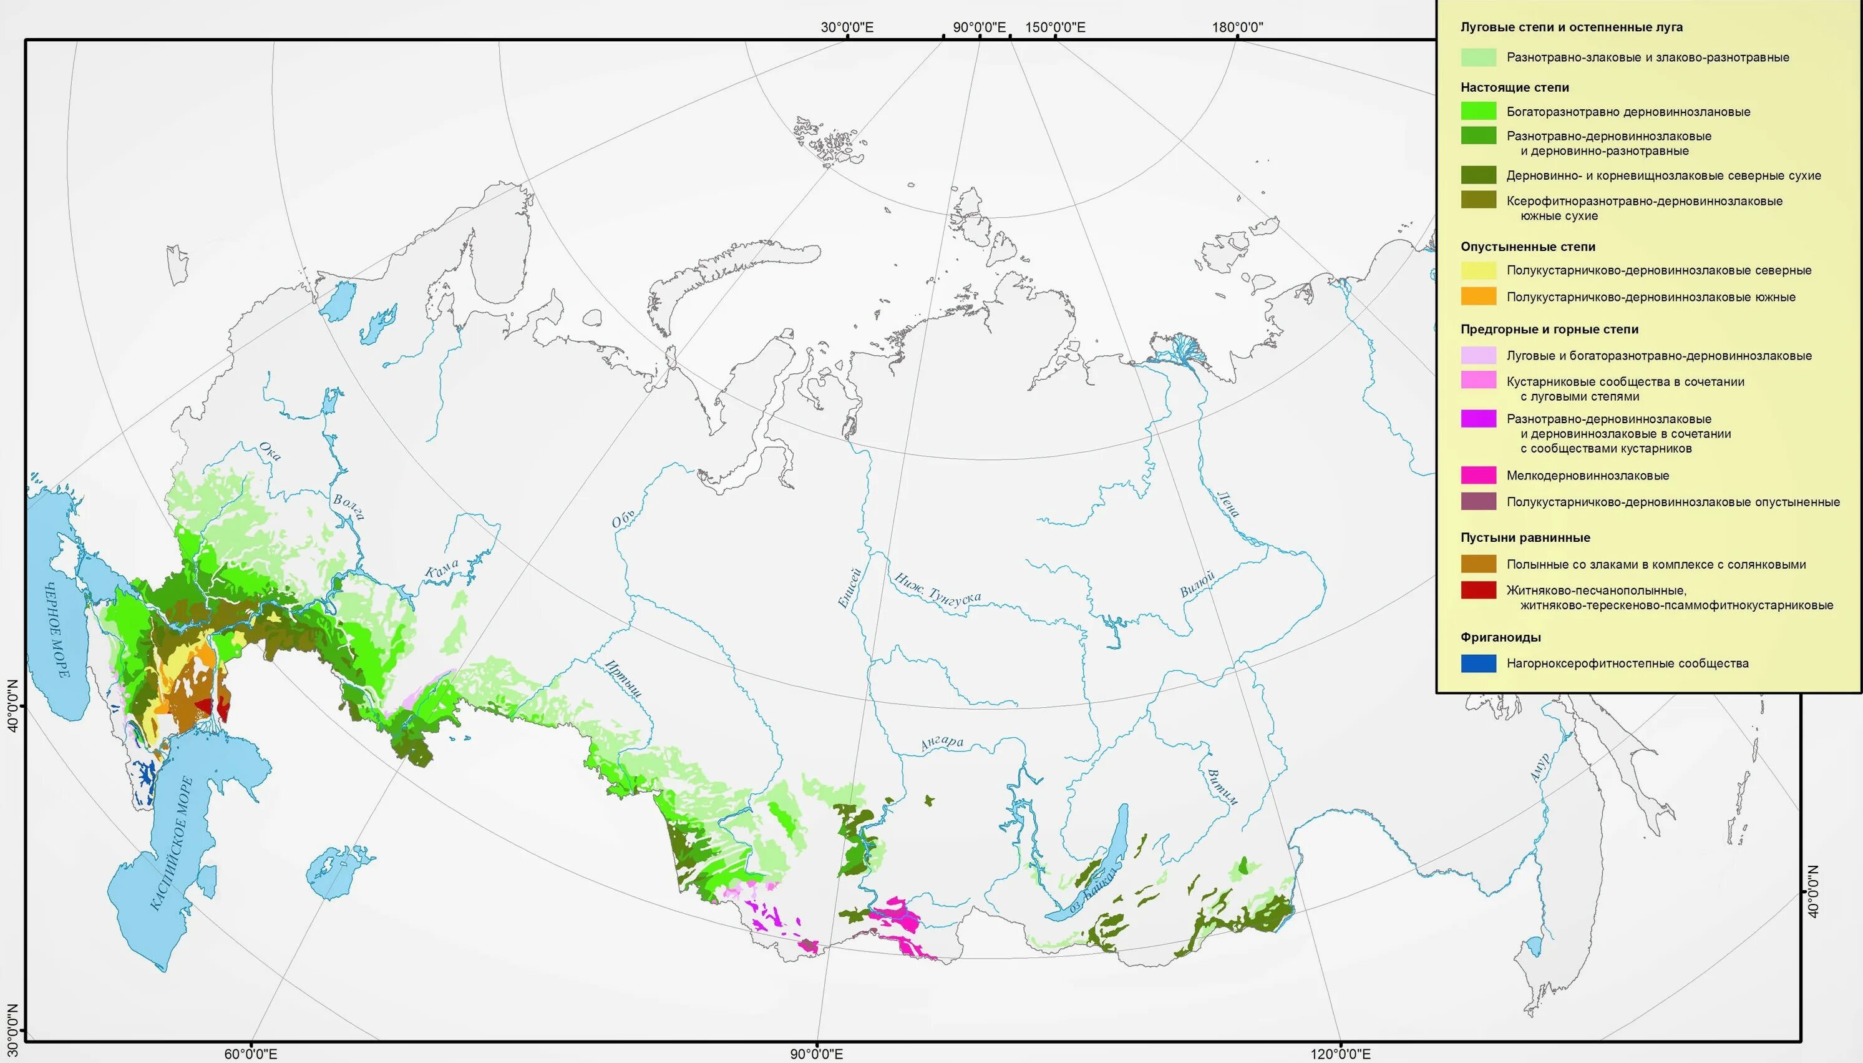1863x1063 pixels.
Task: Click the 'Амур' river label
Action: coord(1539,768)
